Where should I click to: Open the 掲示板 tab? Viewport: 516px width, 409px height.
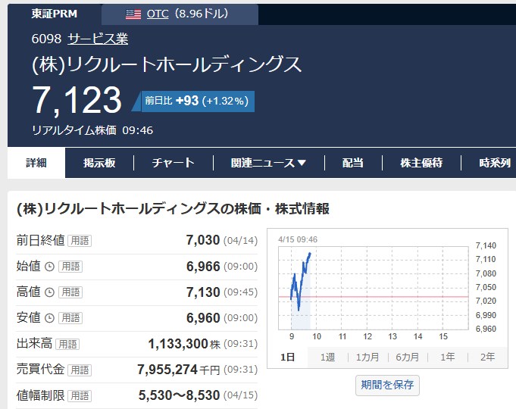coord(99,163)
